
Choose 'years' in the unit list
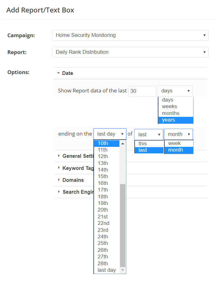(x=169, y=120)
